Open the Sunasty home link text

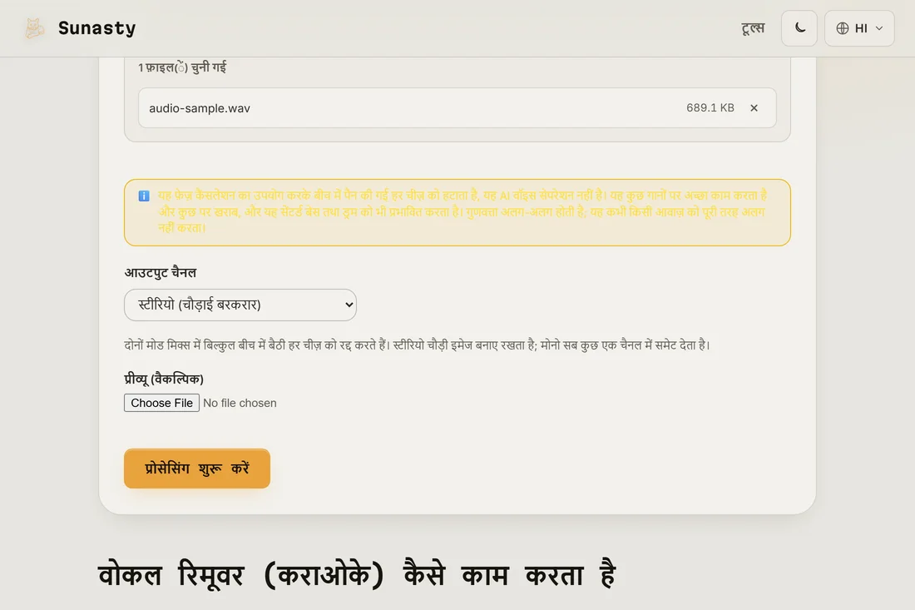tap(96, 28)
